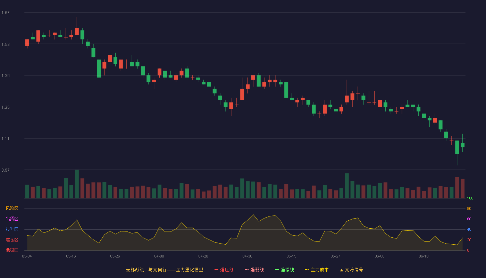
Task: Click the 03-04 date label
Action: click(x=27, y=256)
